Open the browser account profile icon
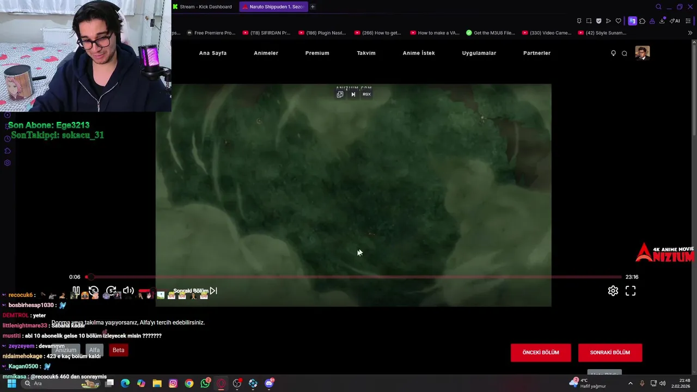Screen dimensions: 697x392 [652, 21]
